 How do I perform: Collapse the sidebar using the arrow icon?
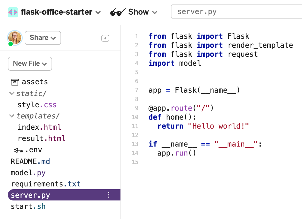point(105,38)
